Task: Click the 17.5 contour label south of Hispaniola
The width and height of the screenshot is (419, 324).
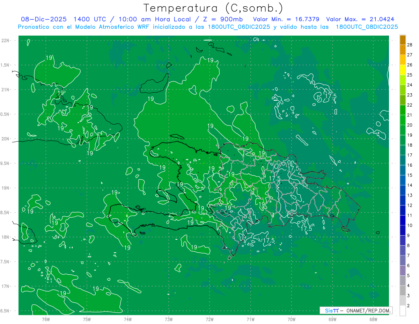Action: pyautogui.click(x=268, y=240)
